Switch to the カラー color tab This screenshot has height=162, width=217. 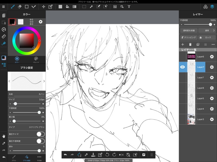(17, 60)
